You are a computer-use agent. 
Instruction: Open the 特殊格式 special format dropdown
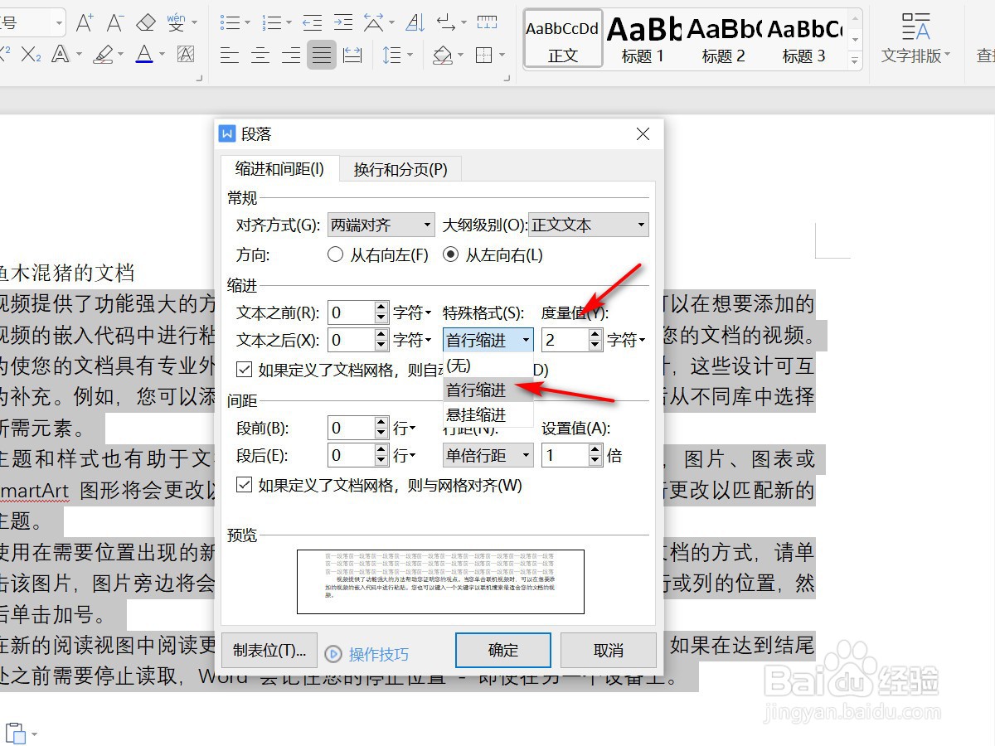[x=488, y=340]
